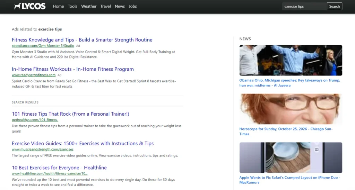355x190 pixels.
Task: Click the NEWS sidebar heading
Action: 245,39
